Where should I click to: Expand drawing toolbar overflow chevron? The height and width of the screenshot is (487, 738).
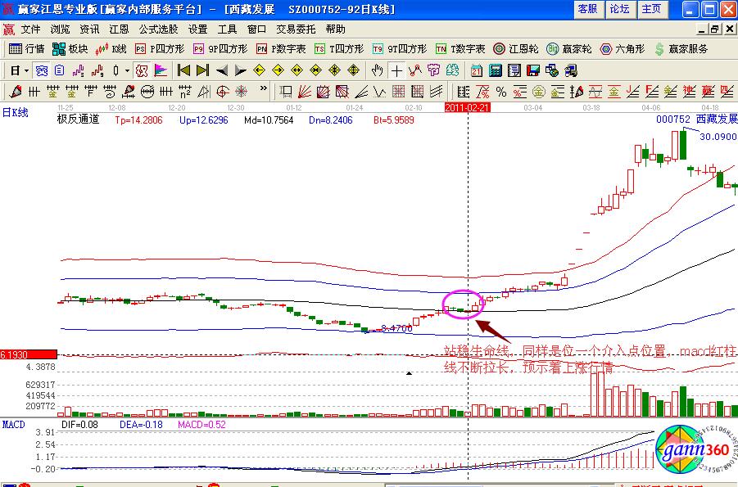coord(263,90)
